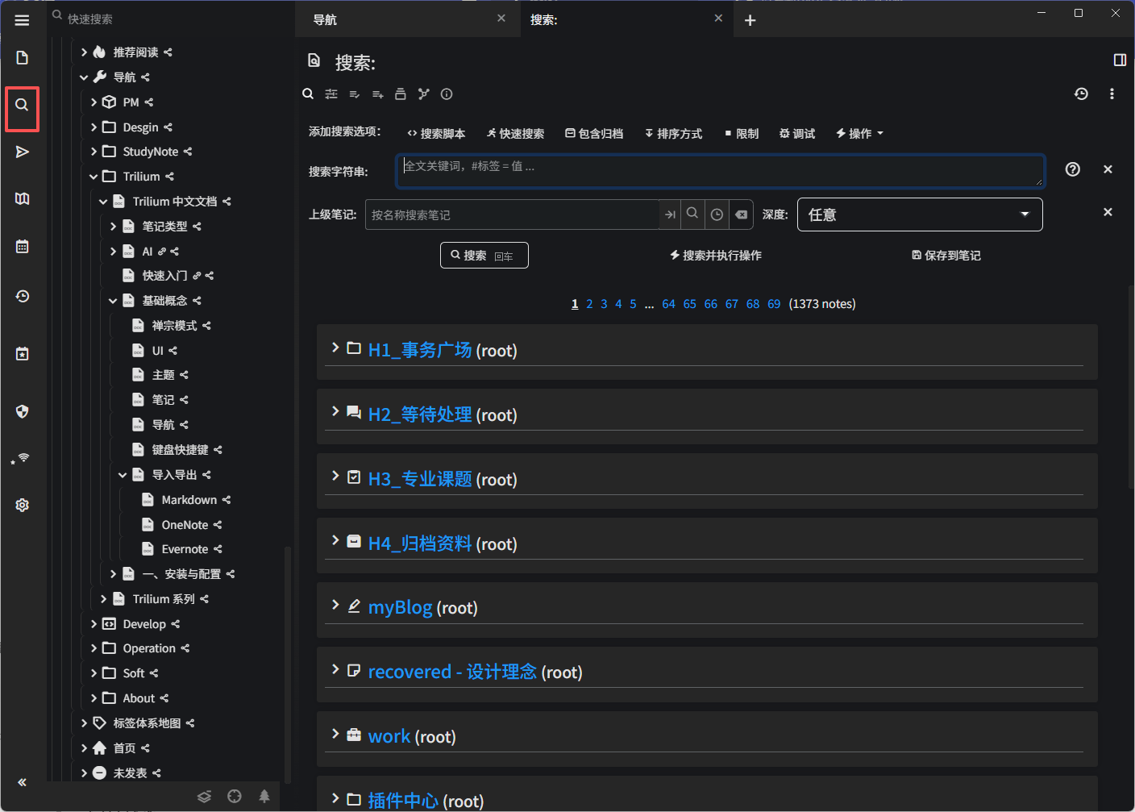Toggle the 包含归档 search option
The image size is (1135, 812).
pyautogui.click(x=594, y=134)
